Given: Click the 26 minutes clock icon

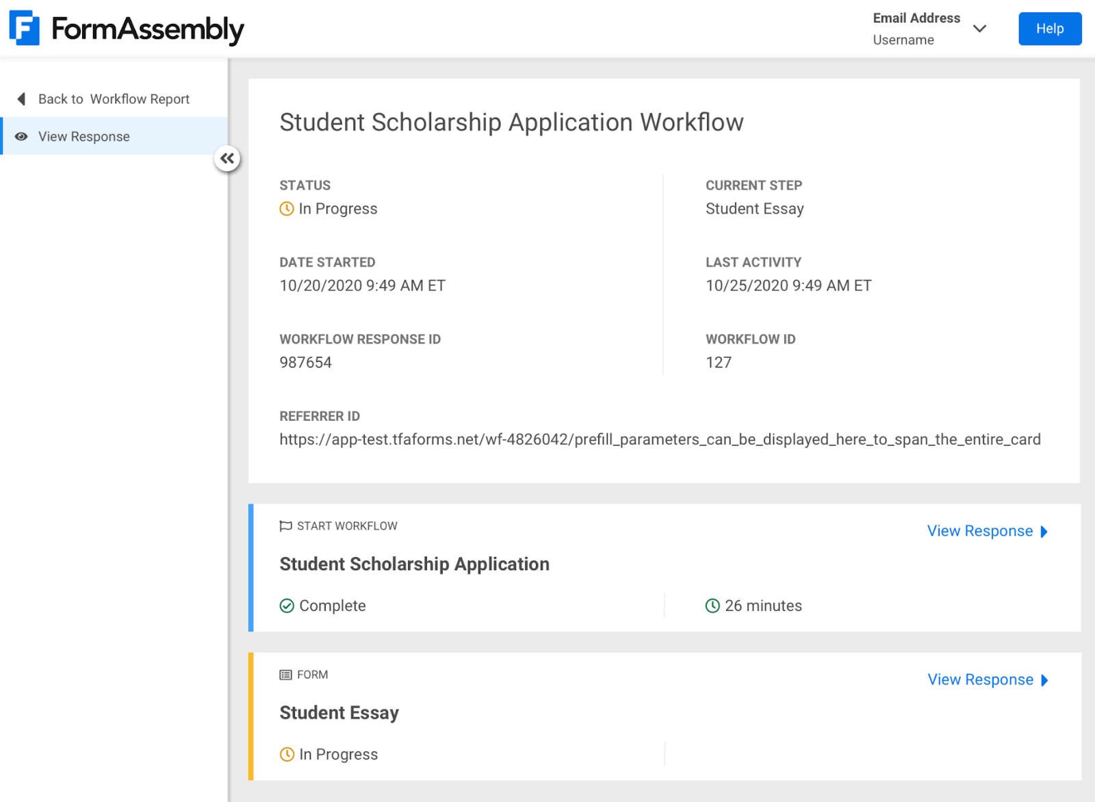Looking at the screenshot, I should pos(712,606).
